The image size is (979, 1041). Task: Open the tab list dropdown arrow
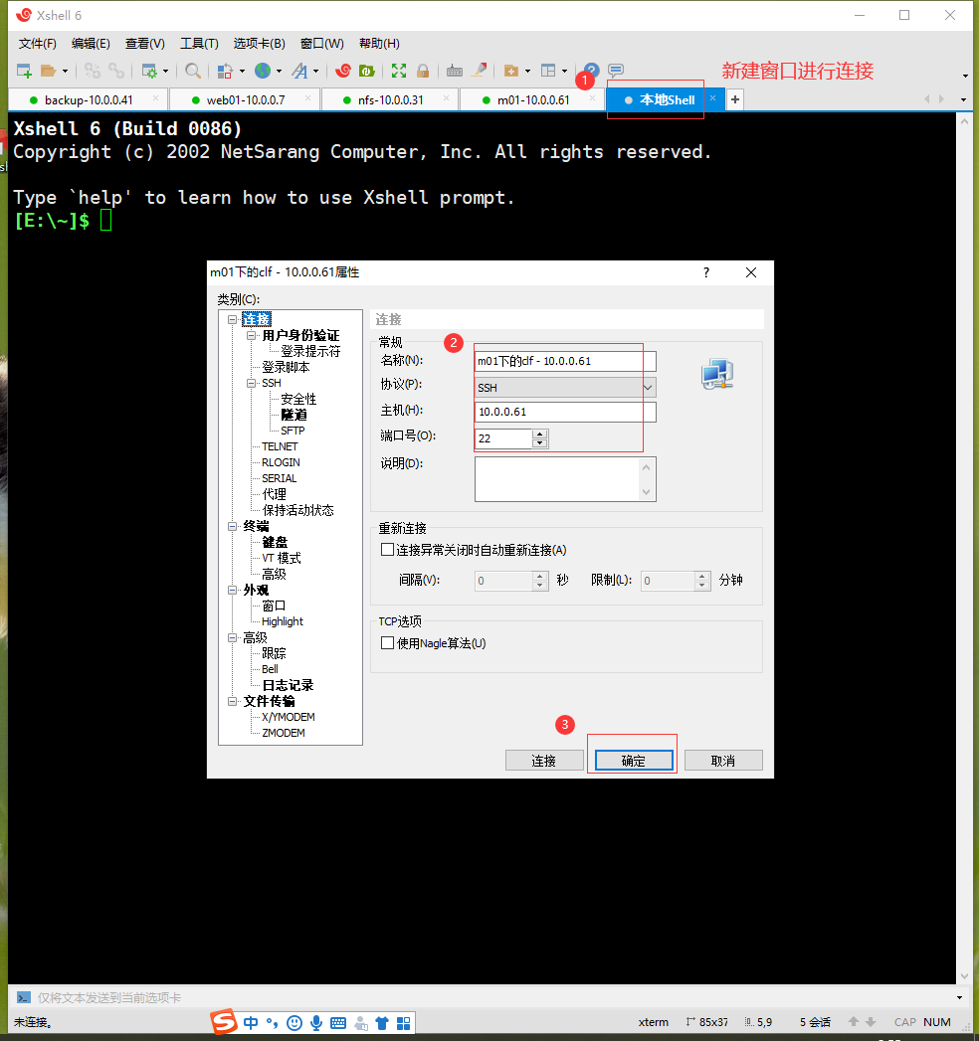pos(963,99)
